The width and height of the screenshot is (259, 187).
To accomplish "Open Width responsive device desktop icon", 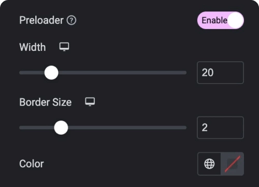I will (x=64, y=47).
